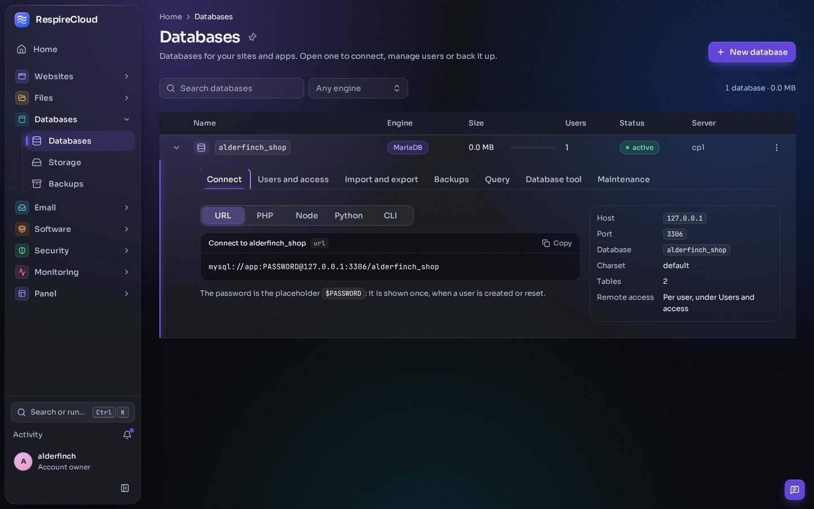
Task: Collapse the sidebar with the panel icon
Action: (x=125, y=488)
